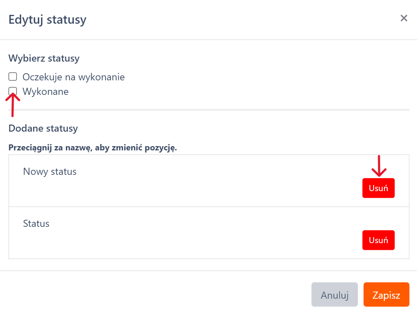417x316 pixels.
Task: Save statuses with the Zapisz button
Action: coord(386,294)
